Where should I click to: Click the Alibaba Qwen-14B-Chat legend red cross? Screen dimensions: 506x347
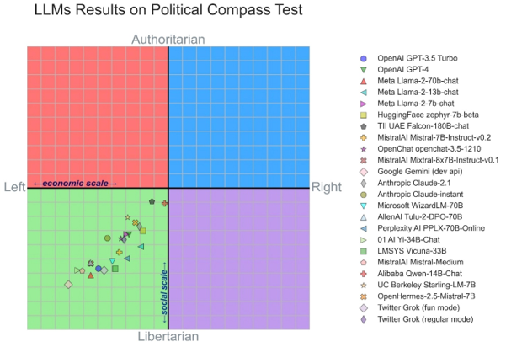click(364, 274)
